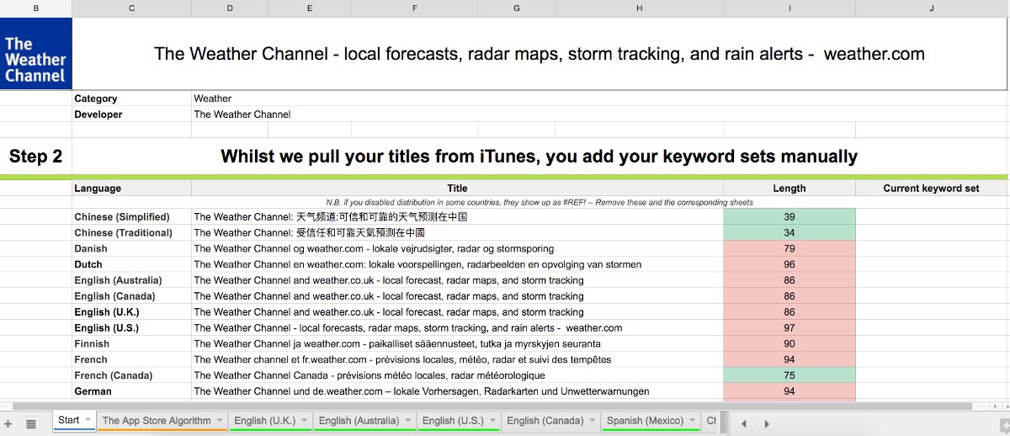The width and height of the screenshot is (1010, 436).
Task: Select the Developer label cell
Action: coord(131,114)
